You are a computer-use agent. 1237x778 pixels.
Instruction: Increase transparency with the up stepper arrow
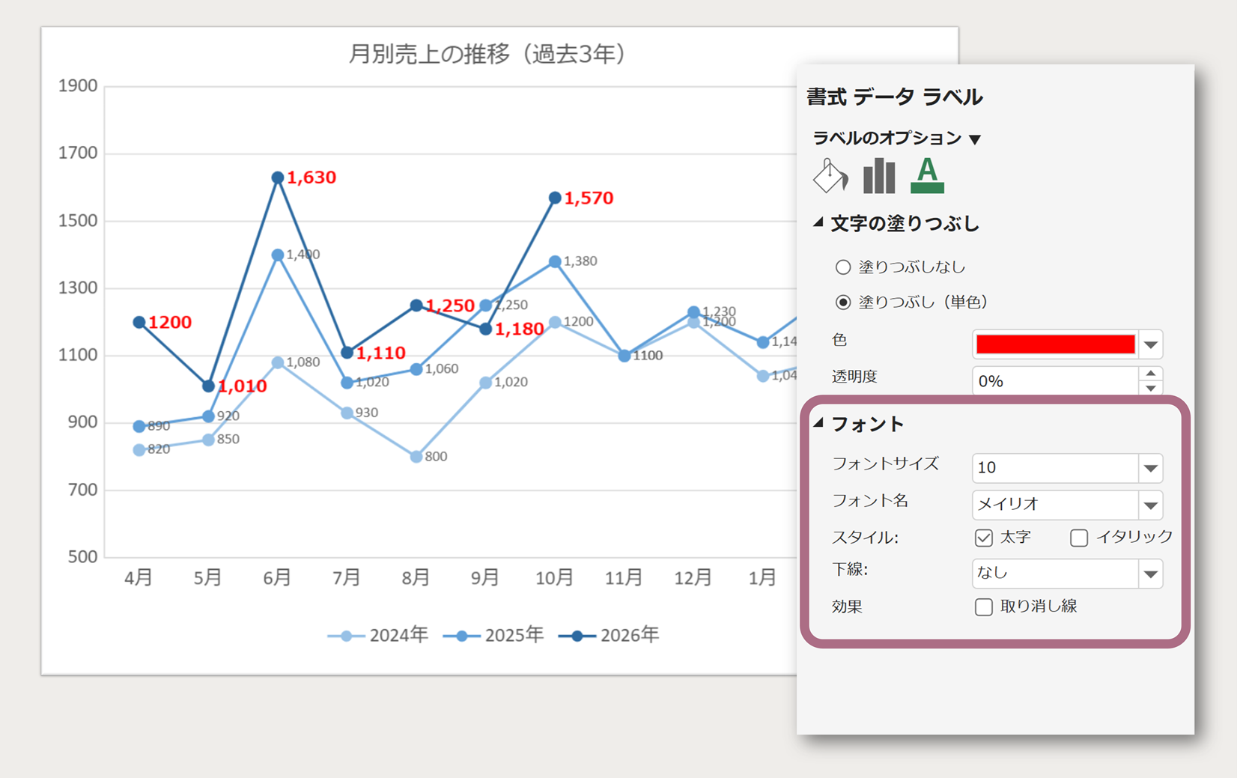coord(1151,373)
